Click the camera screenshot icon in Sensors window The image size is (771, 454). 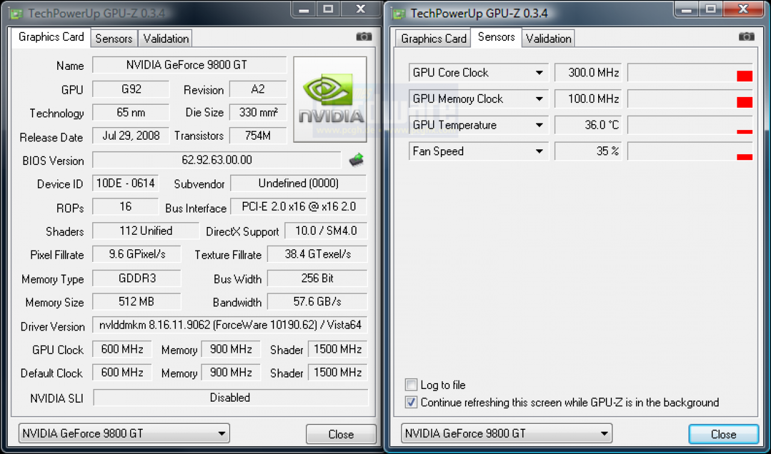(x=746, y=37)
